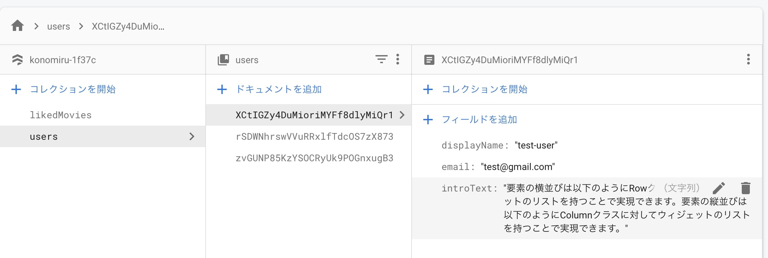
Task: Click the users collection icon in header
Action: click(x=223, y=60)
